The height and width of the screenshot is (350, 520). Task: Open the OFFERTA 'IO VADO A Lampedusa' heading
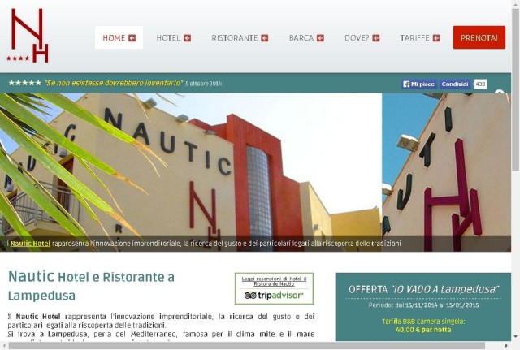pyautogui.click(x=423, y=289)
